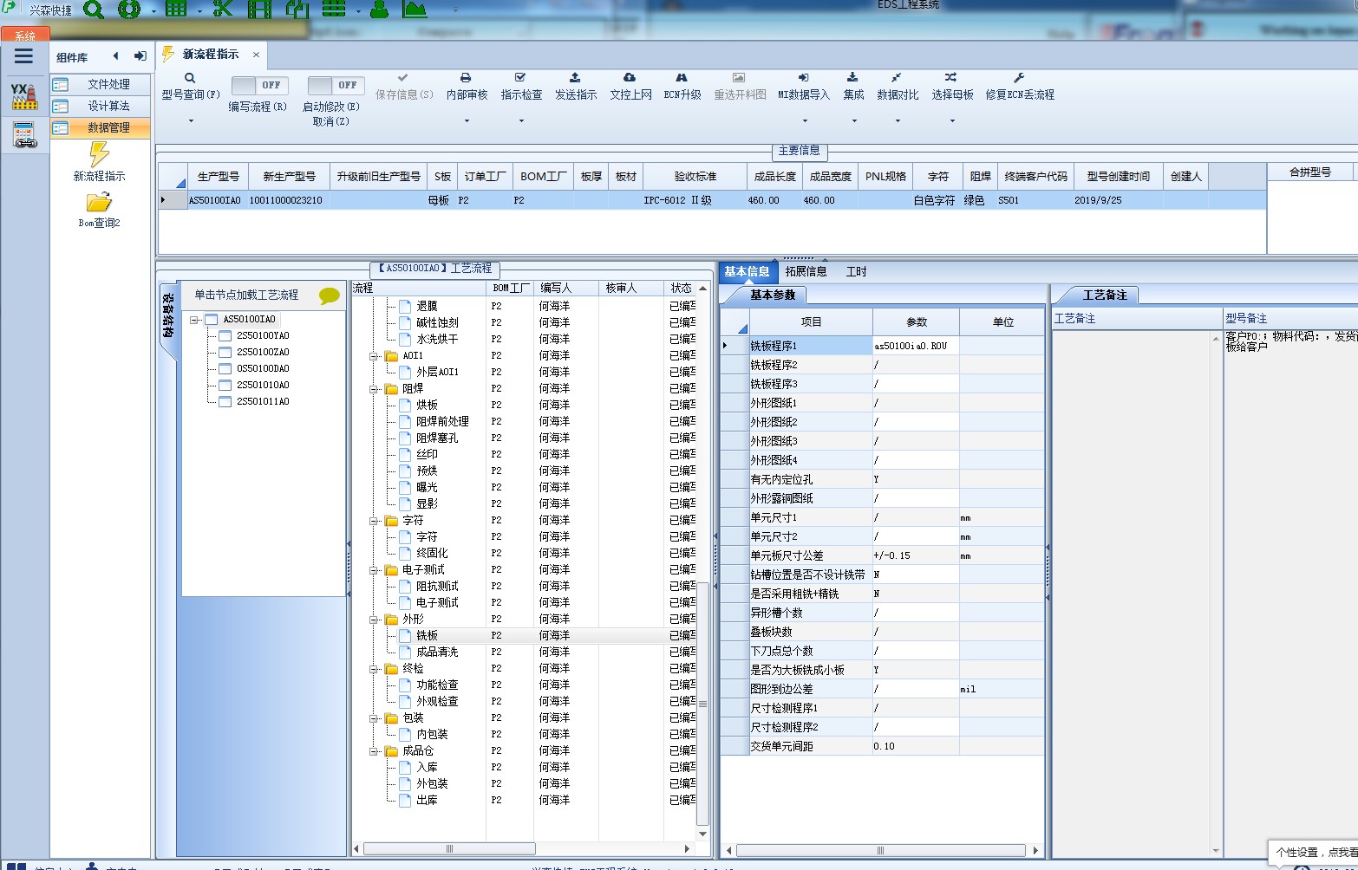Viewport: 1358px width, 870px height.
Task: Click the process list horizontal scrollbar
Action: [x=448, y=849]
